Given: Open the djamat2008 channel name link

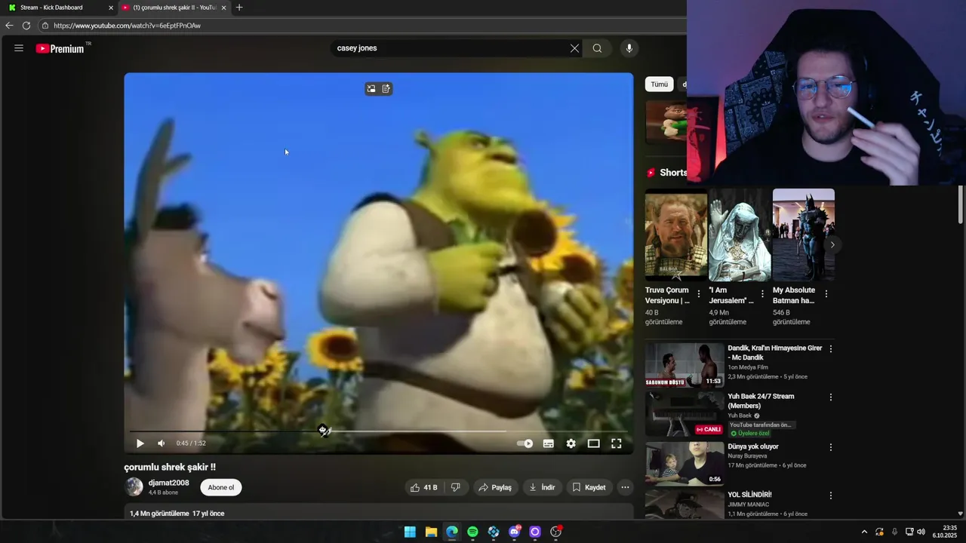Looking at the screenshot, I should (169, 483).
